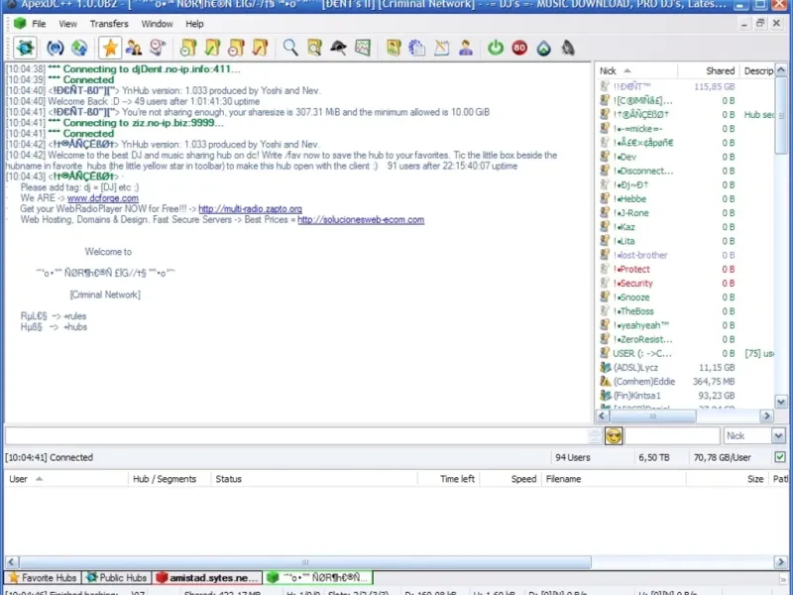Click the Follow last redirect globe icon
Image resolution: width=793 pixels, height=595 pixels.
[x=79, y=48]
